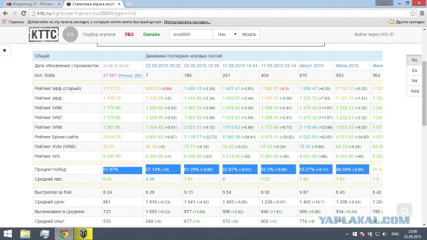The image size is (427, 240).
Task: Click Войти через WG ID link
Action: click(x=374, y=35)
